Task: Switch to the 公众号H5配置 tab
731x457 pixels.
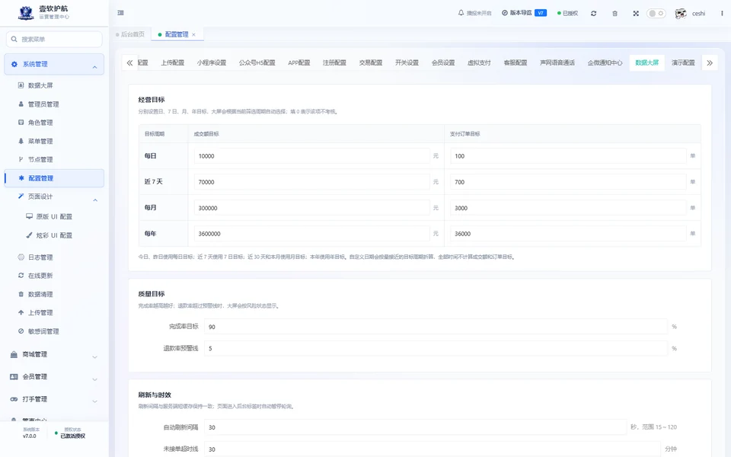Action: [x=257, y=62]
